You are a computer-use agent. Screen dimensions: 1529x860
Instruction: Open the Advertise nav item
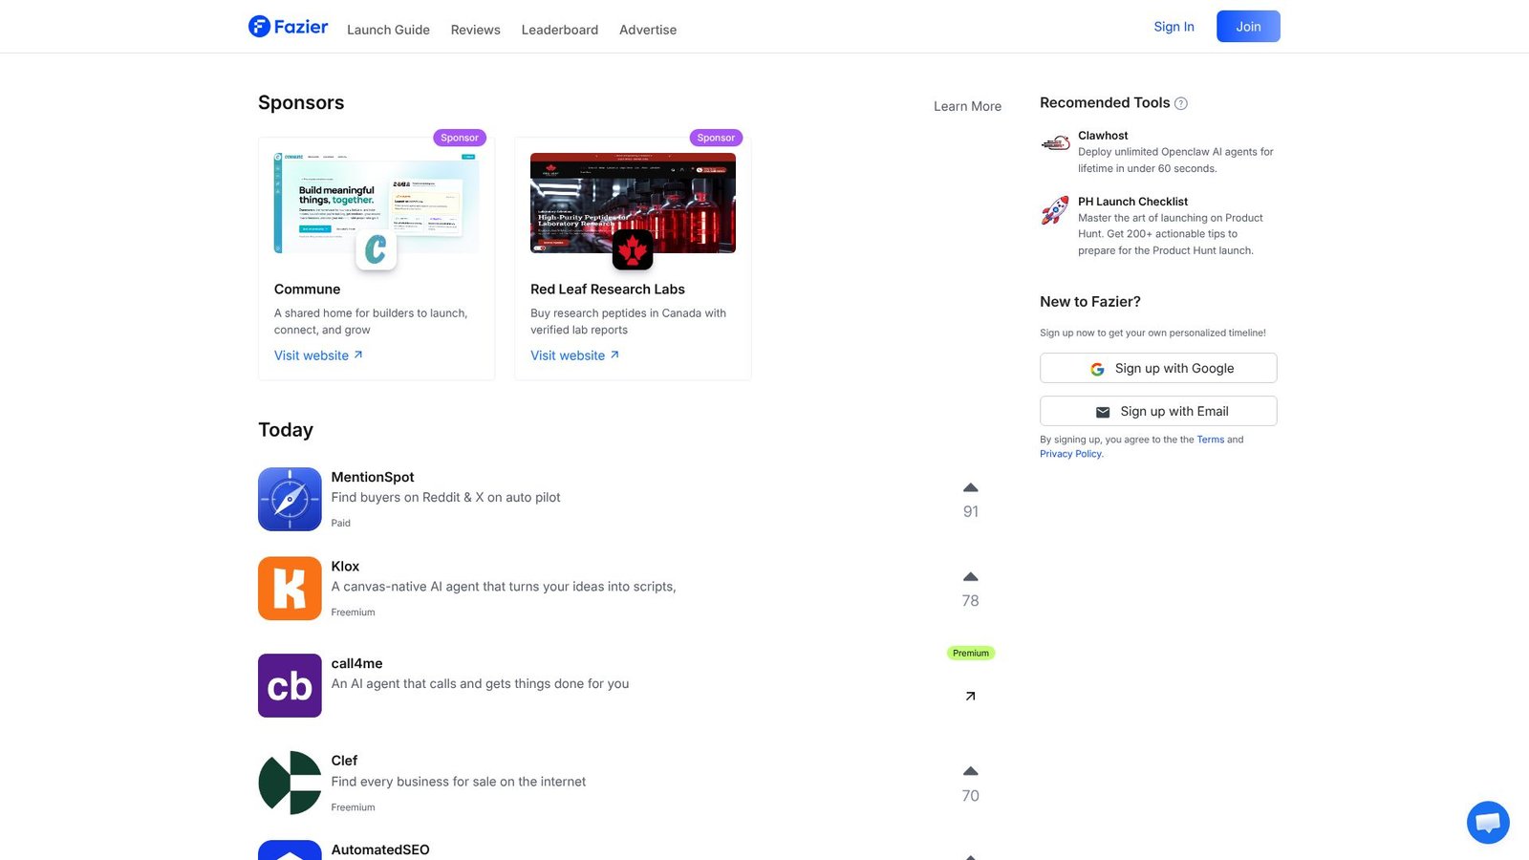pos(648,30)
